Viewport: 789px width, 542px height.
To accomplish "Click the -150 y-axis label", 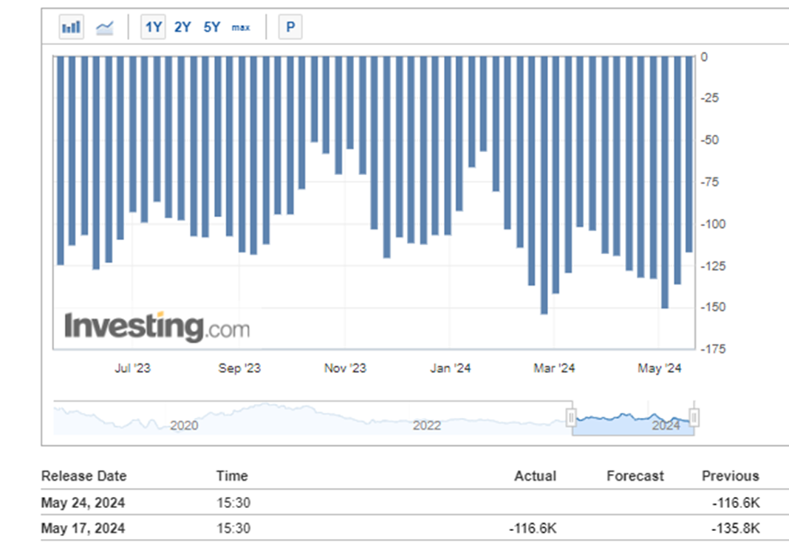I will point(713,306).
